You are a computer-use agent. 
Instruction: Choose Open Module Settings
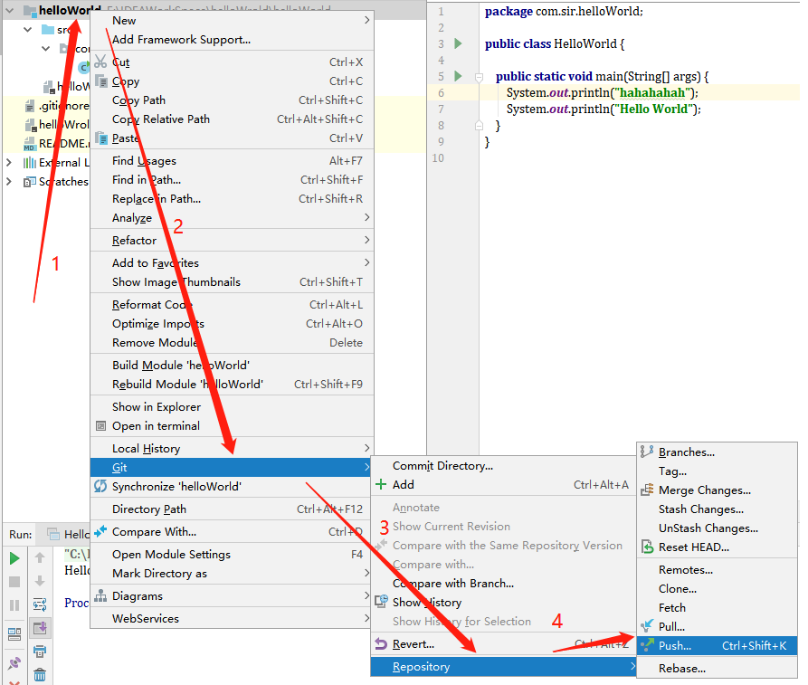point(232,554)
